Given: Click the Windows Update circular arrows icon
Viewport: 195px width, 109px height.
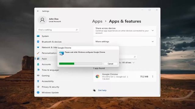Looking at the screenshot, I should (38, 92).
